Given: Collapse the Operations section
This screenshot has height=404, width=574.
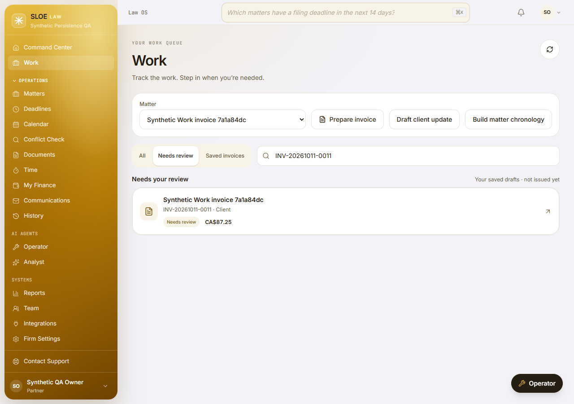Looking at the screenshot, I should (x=30, y=81).
